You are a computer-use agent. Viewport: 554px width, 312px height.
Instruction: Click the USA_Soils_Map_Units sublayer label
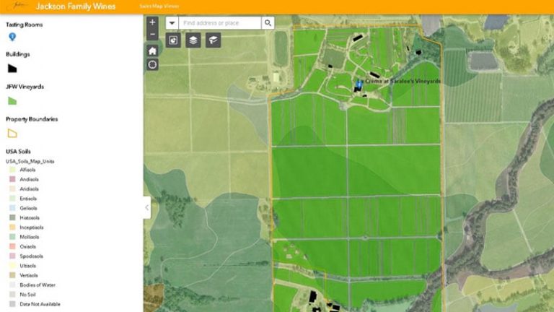click(x=30, y=161)
